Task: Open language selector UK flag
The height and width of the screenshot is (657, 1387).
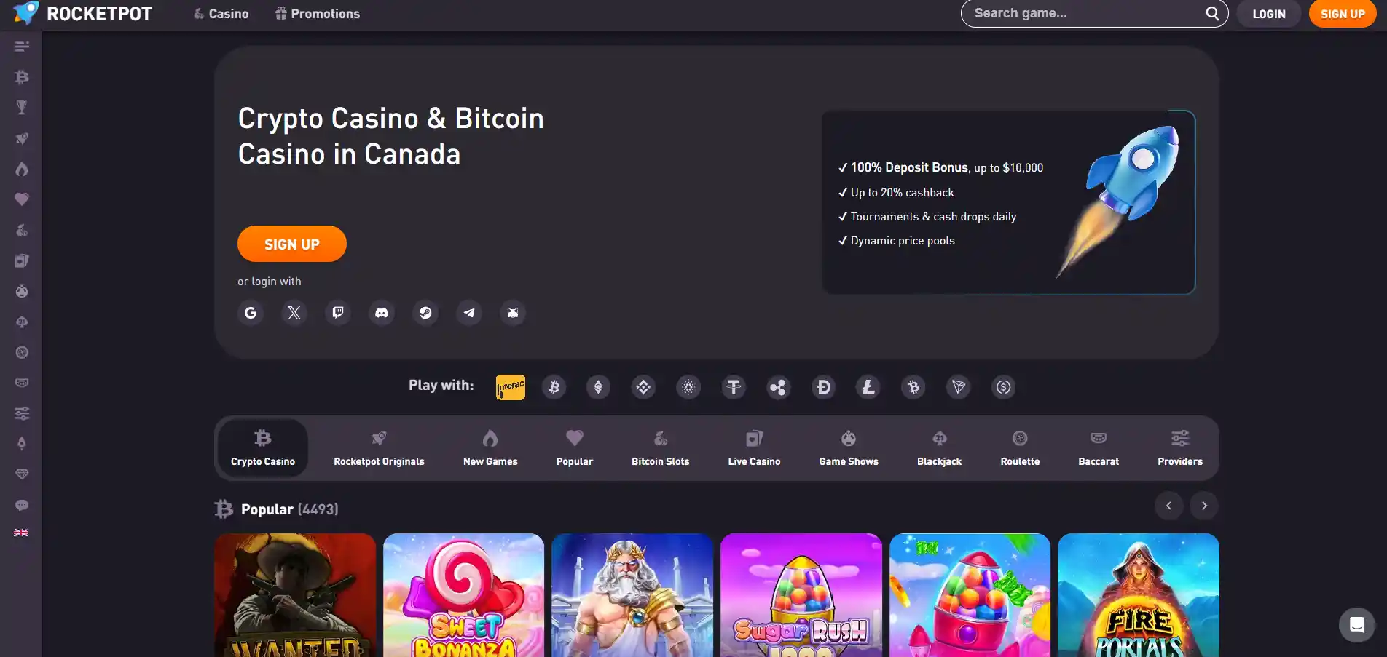Action: 21,533
